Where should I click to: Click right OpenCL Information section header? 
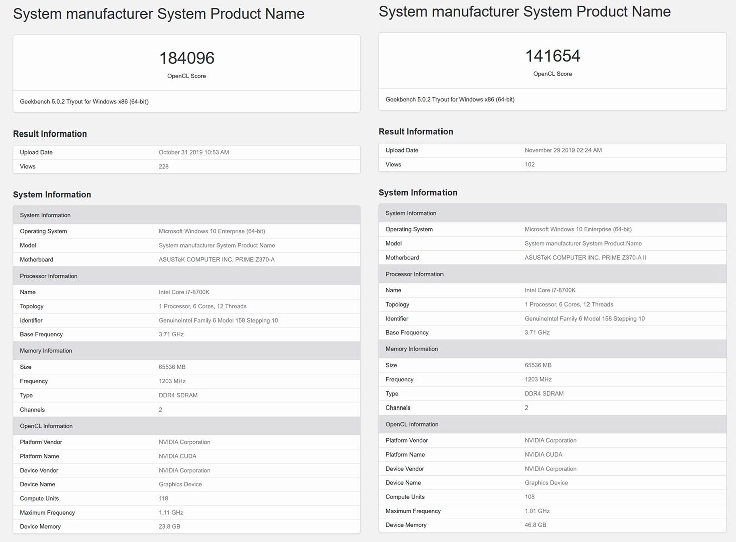point(552,424)
